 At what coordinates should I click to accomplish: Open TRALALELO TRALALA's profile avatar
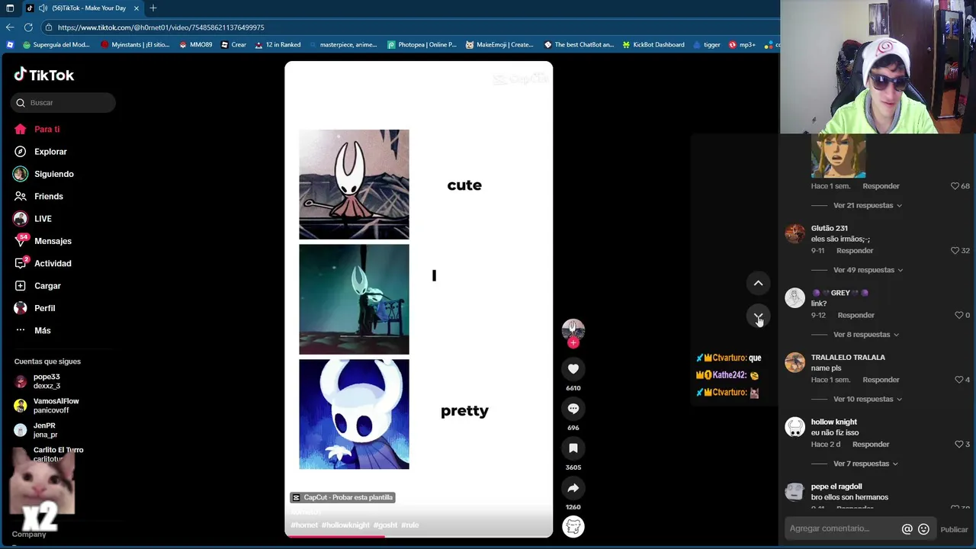[795, 362]
